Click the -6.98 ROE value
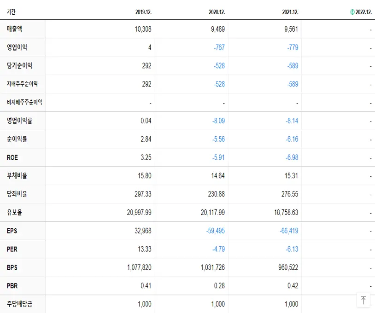 [x=292, y=157]
